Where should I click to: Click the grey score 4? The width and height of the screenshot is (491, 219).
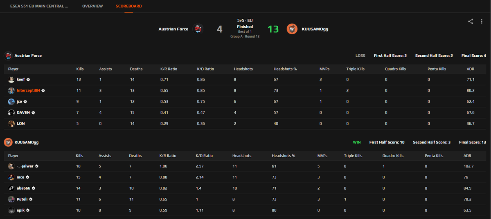click(220, 29)
